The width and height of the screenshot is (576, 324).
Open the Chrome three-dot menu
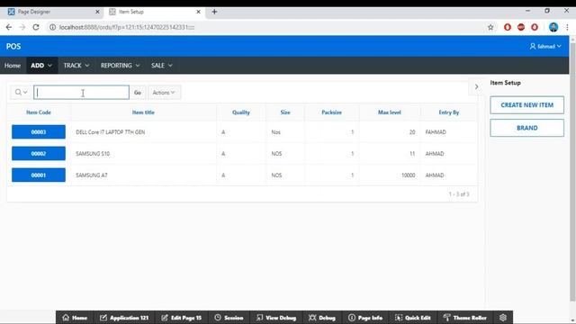[x=568, y=27]
